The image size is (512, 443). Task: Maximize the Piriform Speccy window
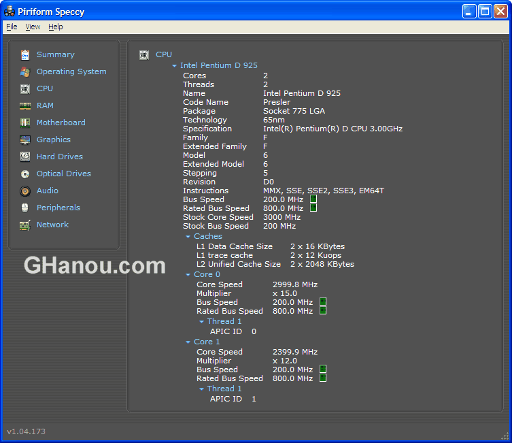click(485, 12)
